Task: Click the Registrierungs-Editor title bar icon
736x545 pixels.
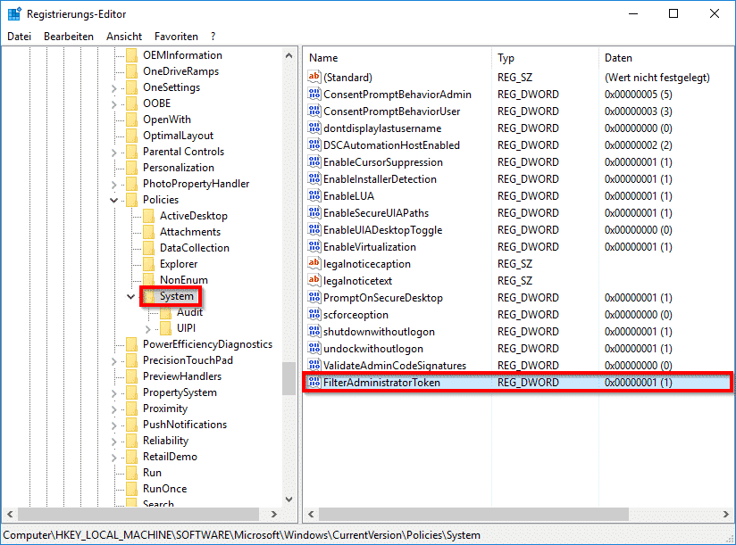Action: tap(14, 13)
